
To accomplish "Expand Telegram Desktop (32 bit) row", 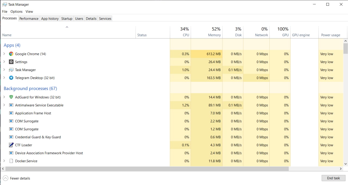I will [x=4, y=78].
